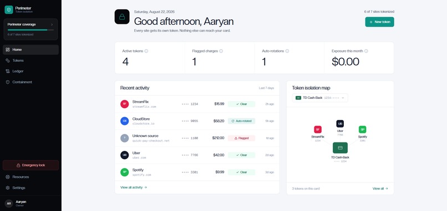Show info for Exposure this month
Viewport: 447px width, 211px height.
click(366, 51)
